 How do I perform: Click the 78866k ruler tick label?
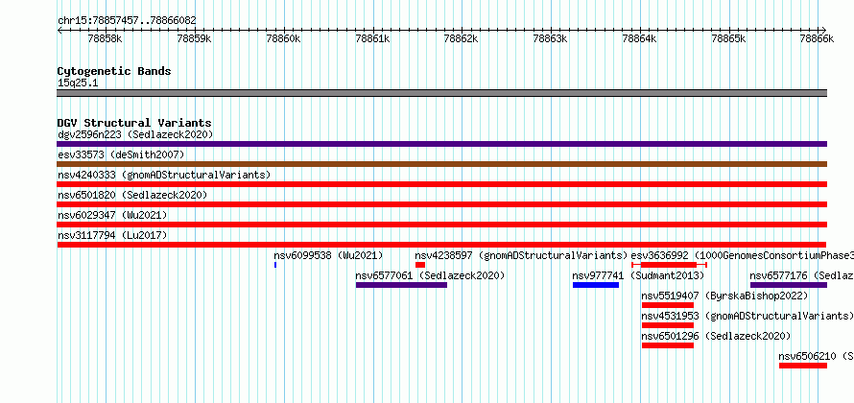coord(818,38)
